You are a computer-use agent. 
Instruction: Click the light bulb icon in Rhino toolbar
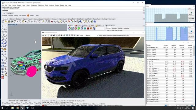point(63,22)
